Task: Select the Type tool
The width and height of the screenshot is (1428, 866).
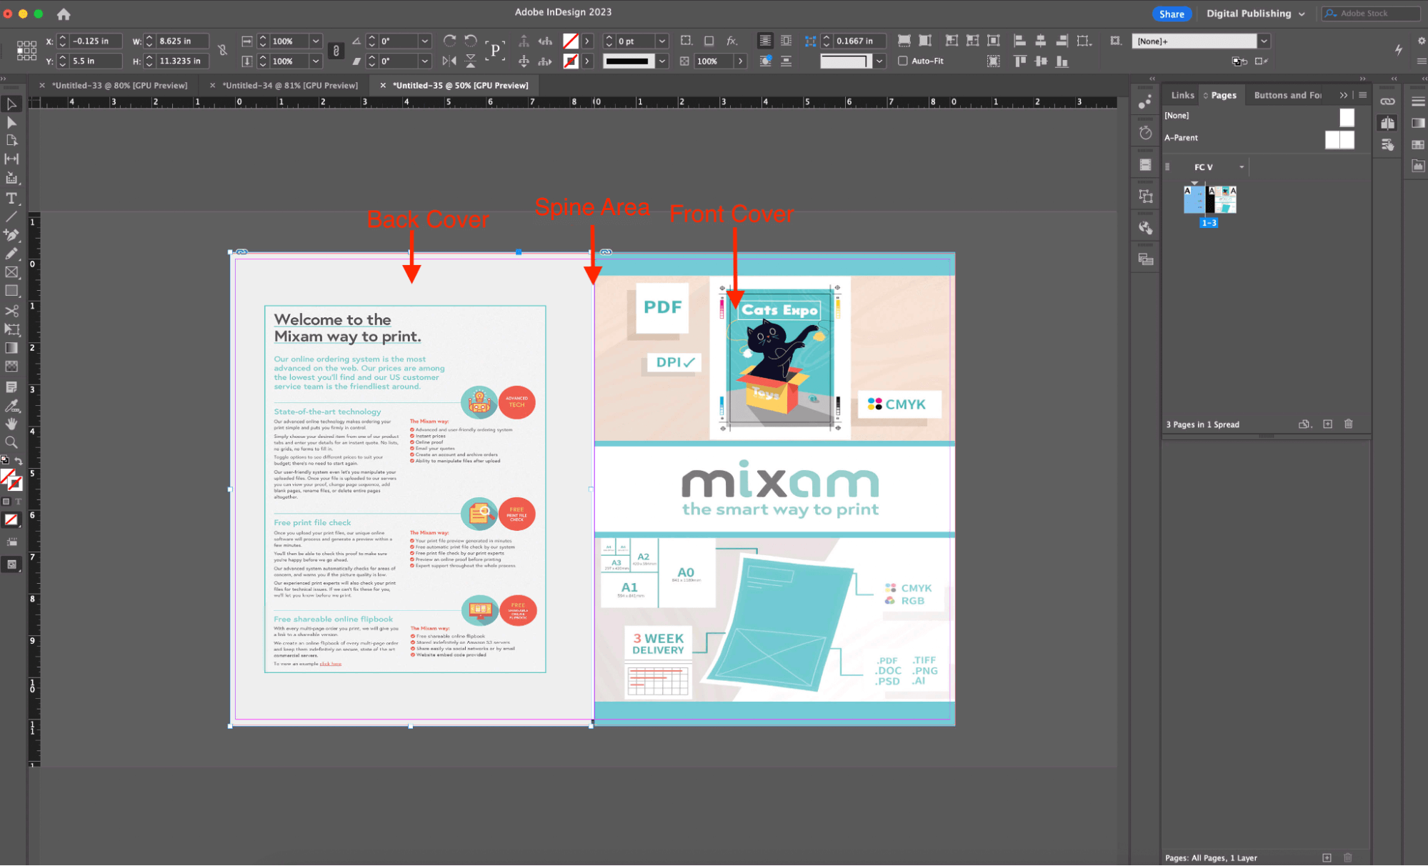Action: [11, 198]
